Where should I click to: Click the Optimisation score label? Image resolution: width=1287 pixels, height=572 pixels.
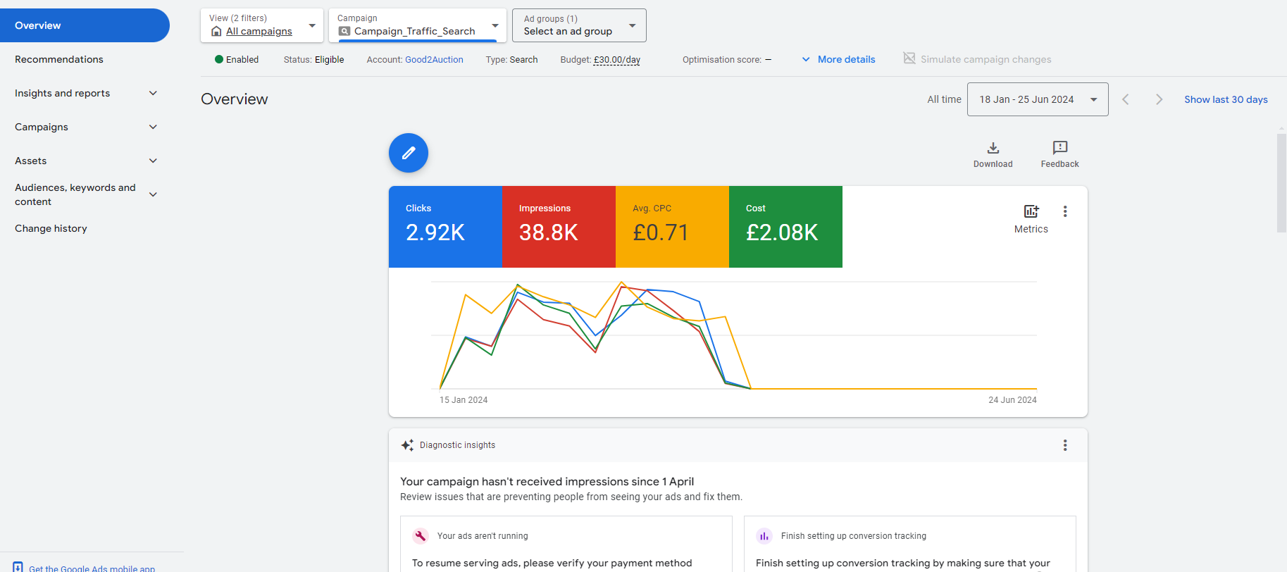[x=722, y=60]
